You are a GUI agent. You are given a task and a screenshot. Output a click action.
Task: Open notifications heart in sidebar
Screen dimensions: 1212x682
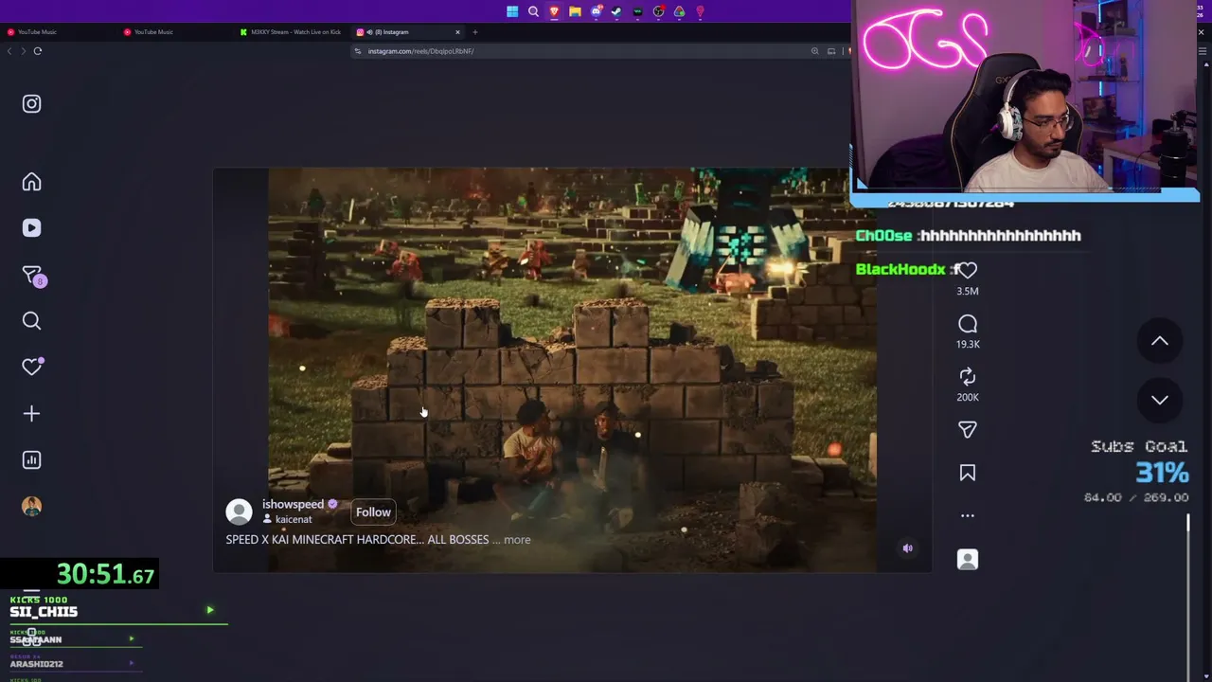click(x=32, y=367)
